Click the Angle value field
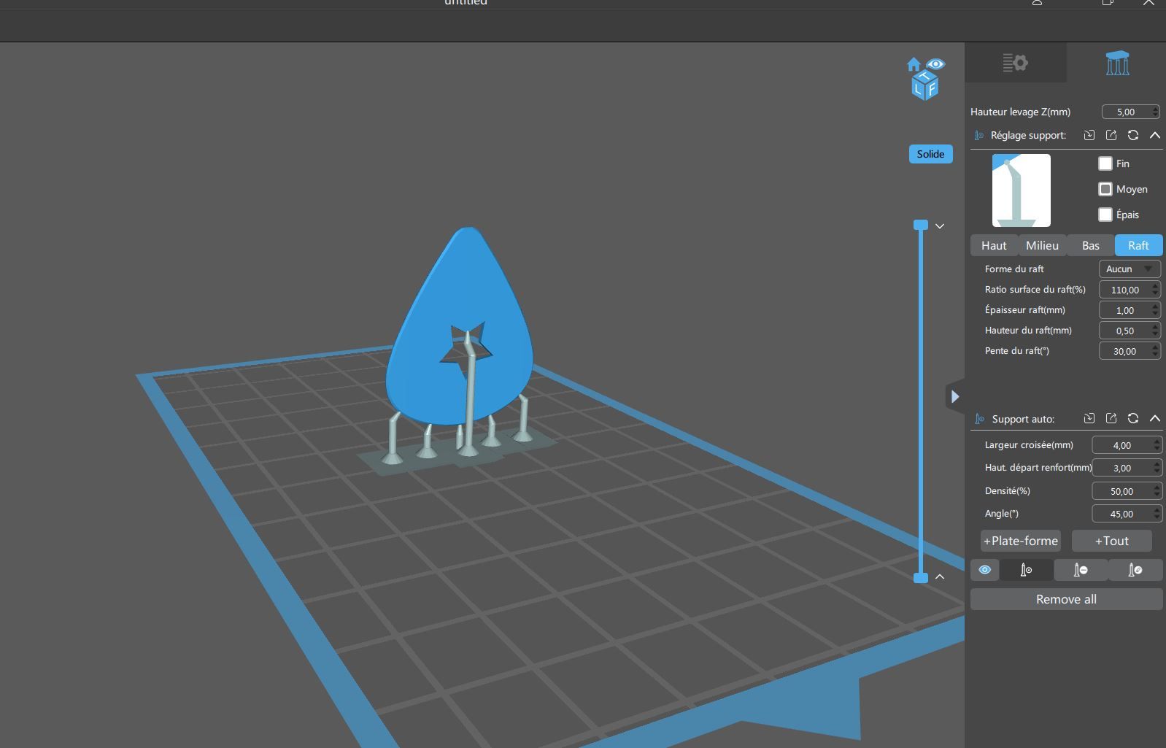This screenshot has height=748, width=1166. tap(1127, 514)
